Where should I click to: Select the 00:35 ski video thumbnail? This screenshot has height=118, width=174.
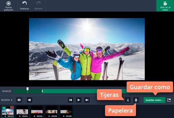[8, 112]
